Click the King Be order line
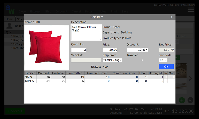 14,40
